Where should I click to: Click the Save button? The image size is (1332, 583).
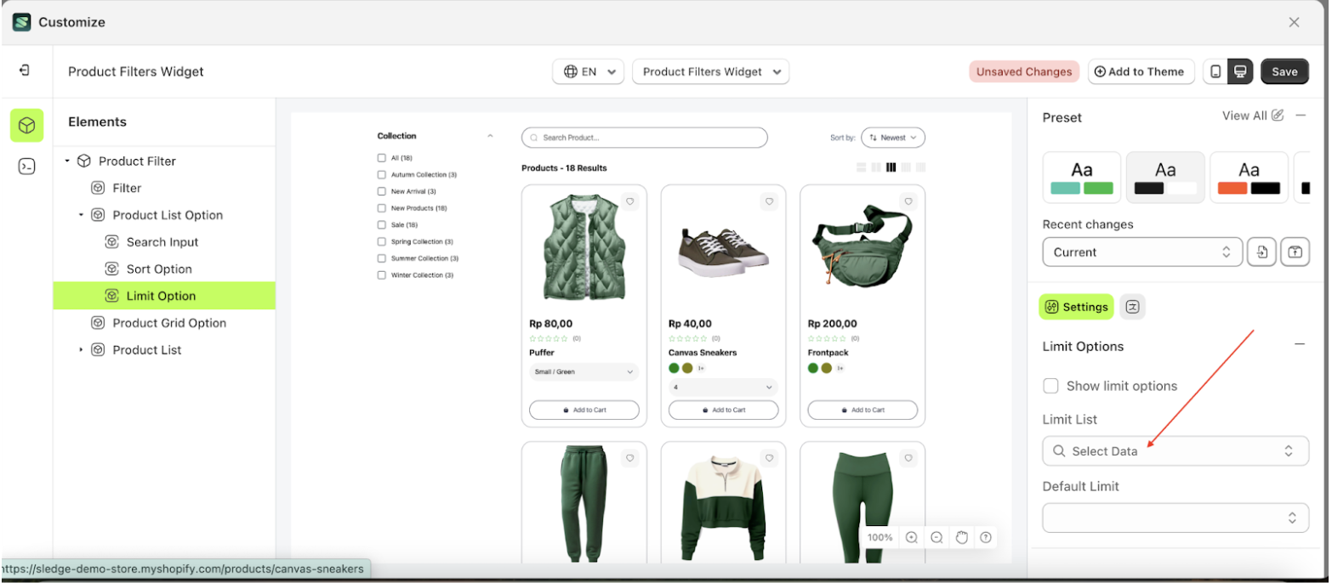(x=1284, y=71)
